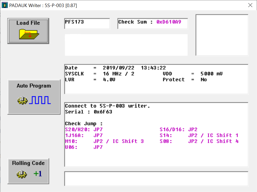Click the blank white area below PFS173
The height and width of the screenshot is (192, 257).
(x=126, y=45)
